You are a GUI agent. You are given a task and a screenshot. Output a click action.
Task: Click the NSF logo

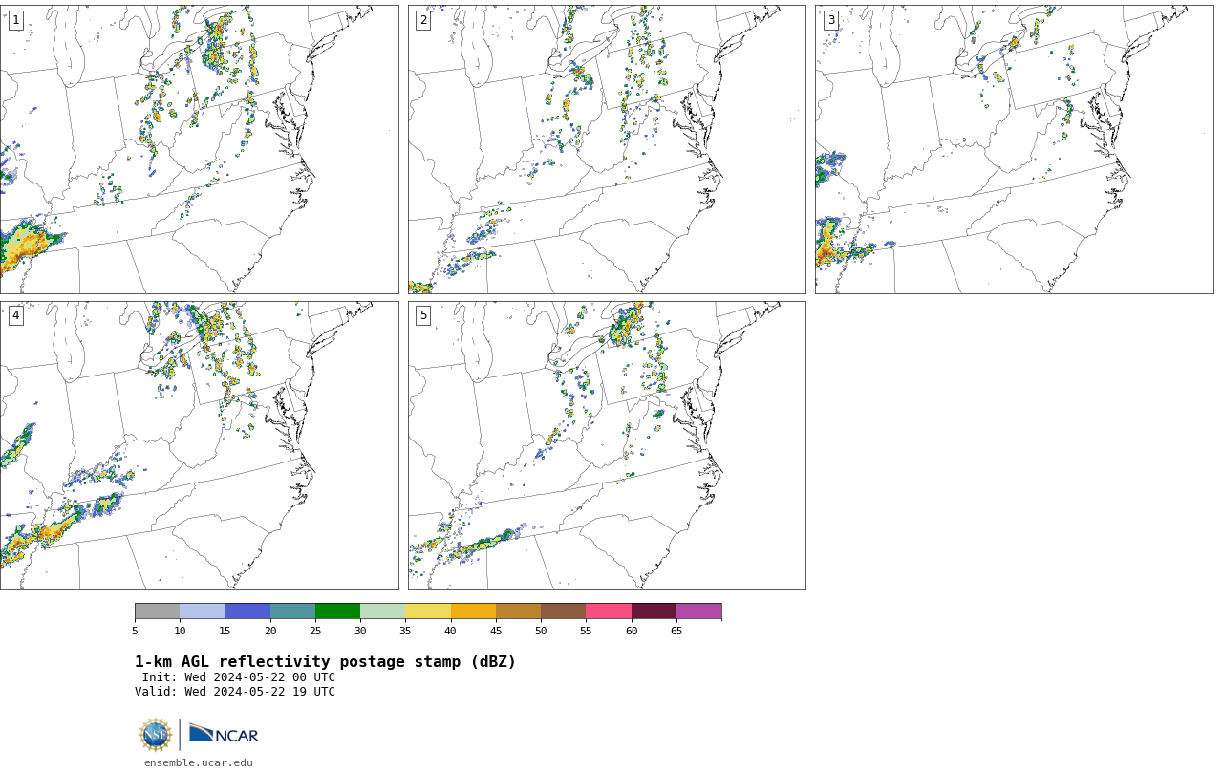click(156, 735)
